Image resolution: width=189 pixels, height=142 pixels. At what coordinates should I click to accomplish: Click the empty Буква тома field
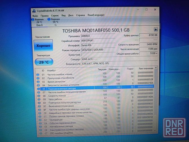point(98,55)
